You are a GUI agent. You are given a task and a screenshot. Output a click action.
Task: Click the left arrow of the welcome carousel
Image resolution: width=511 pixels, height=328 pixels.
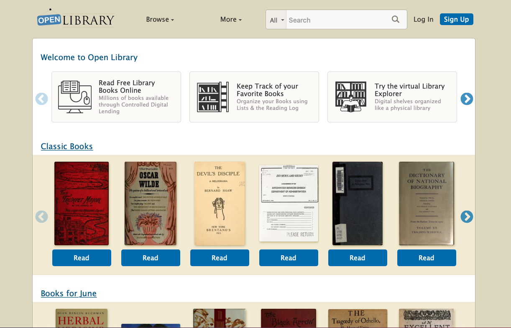pos(41,99)
